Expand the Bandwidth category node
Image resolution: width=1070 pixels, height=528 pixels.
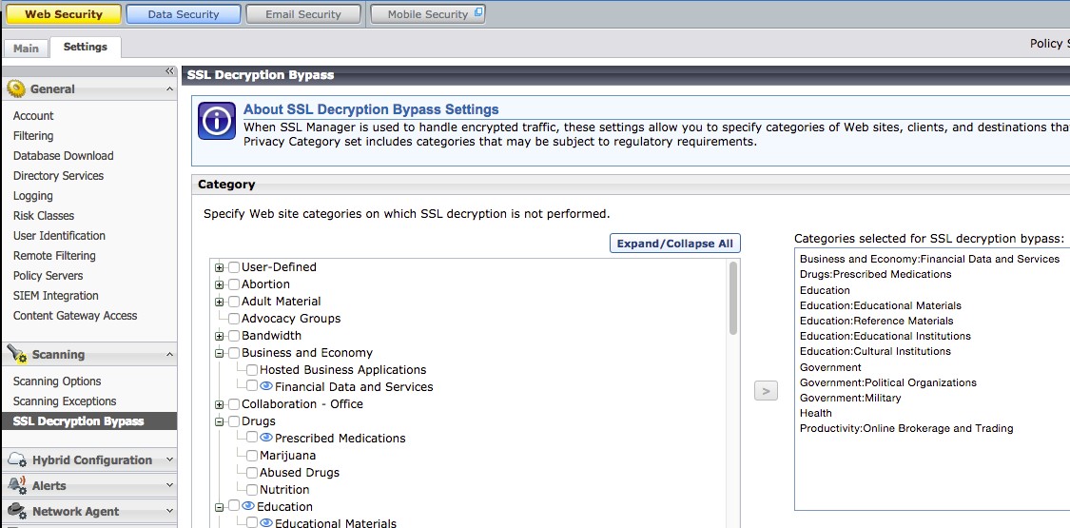click(x=220, y=336)
